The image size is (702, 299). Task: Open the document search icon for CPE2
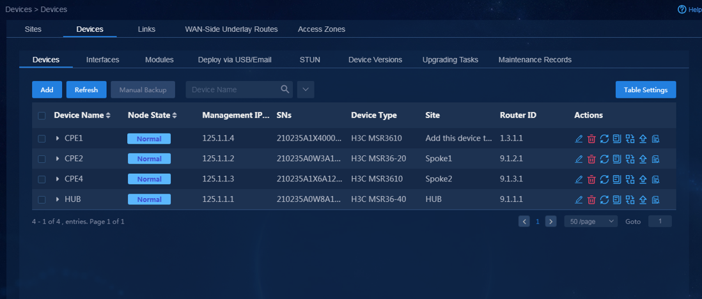(656, 159)
